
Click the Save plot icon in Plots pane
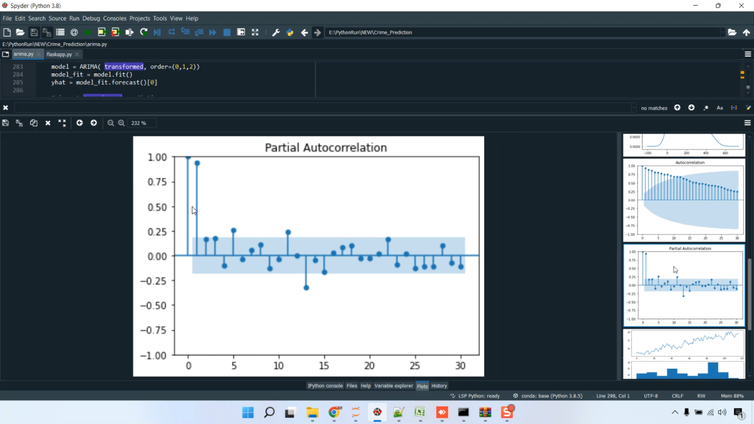pyautogui.click(x=6, y=123)
